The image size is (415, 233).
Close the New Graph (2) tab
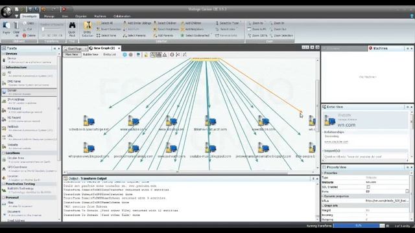click(119, 49)
